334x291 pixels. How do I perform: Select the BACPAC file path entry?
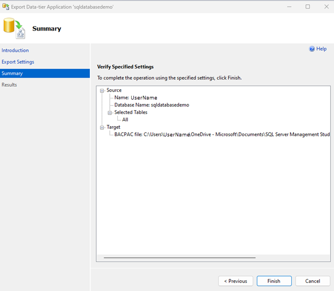(x=222, y=135)
